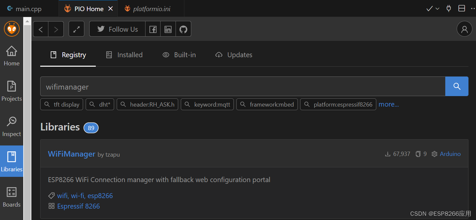This screenshot has height=220, width=476.
Task: Click the back navigation arrow
Action: (41, 29)
